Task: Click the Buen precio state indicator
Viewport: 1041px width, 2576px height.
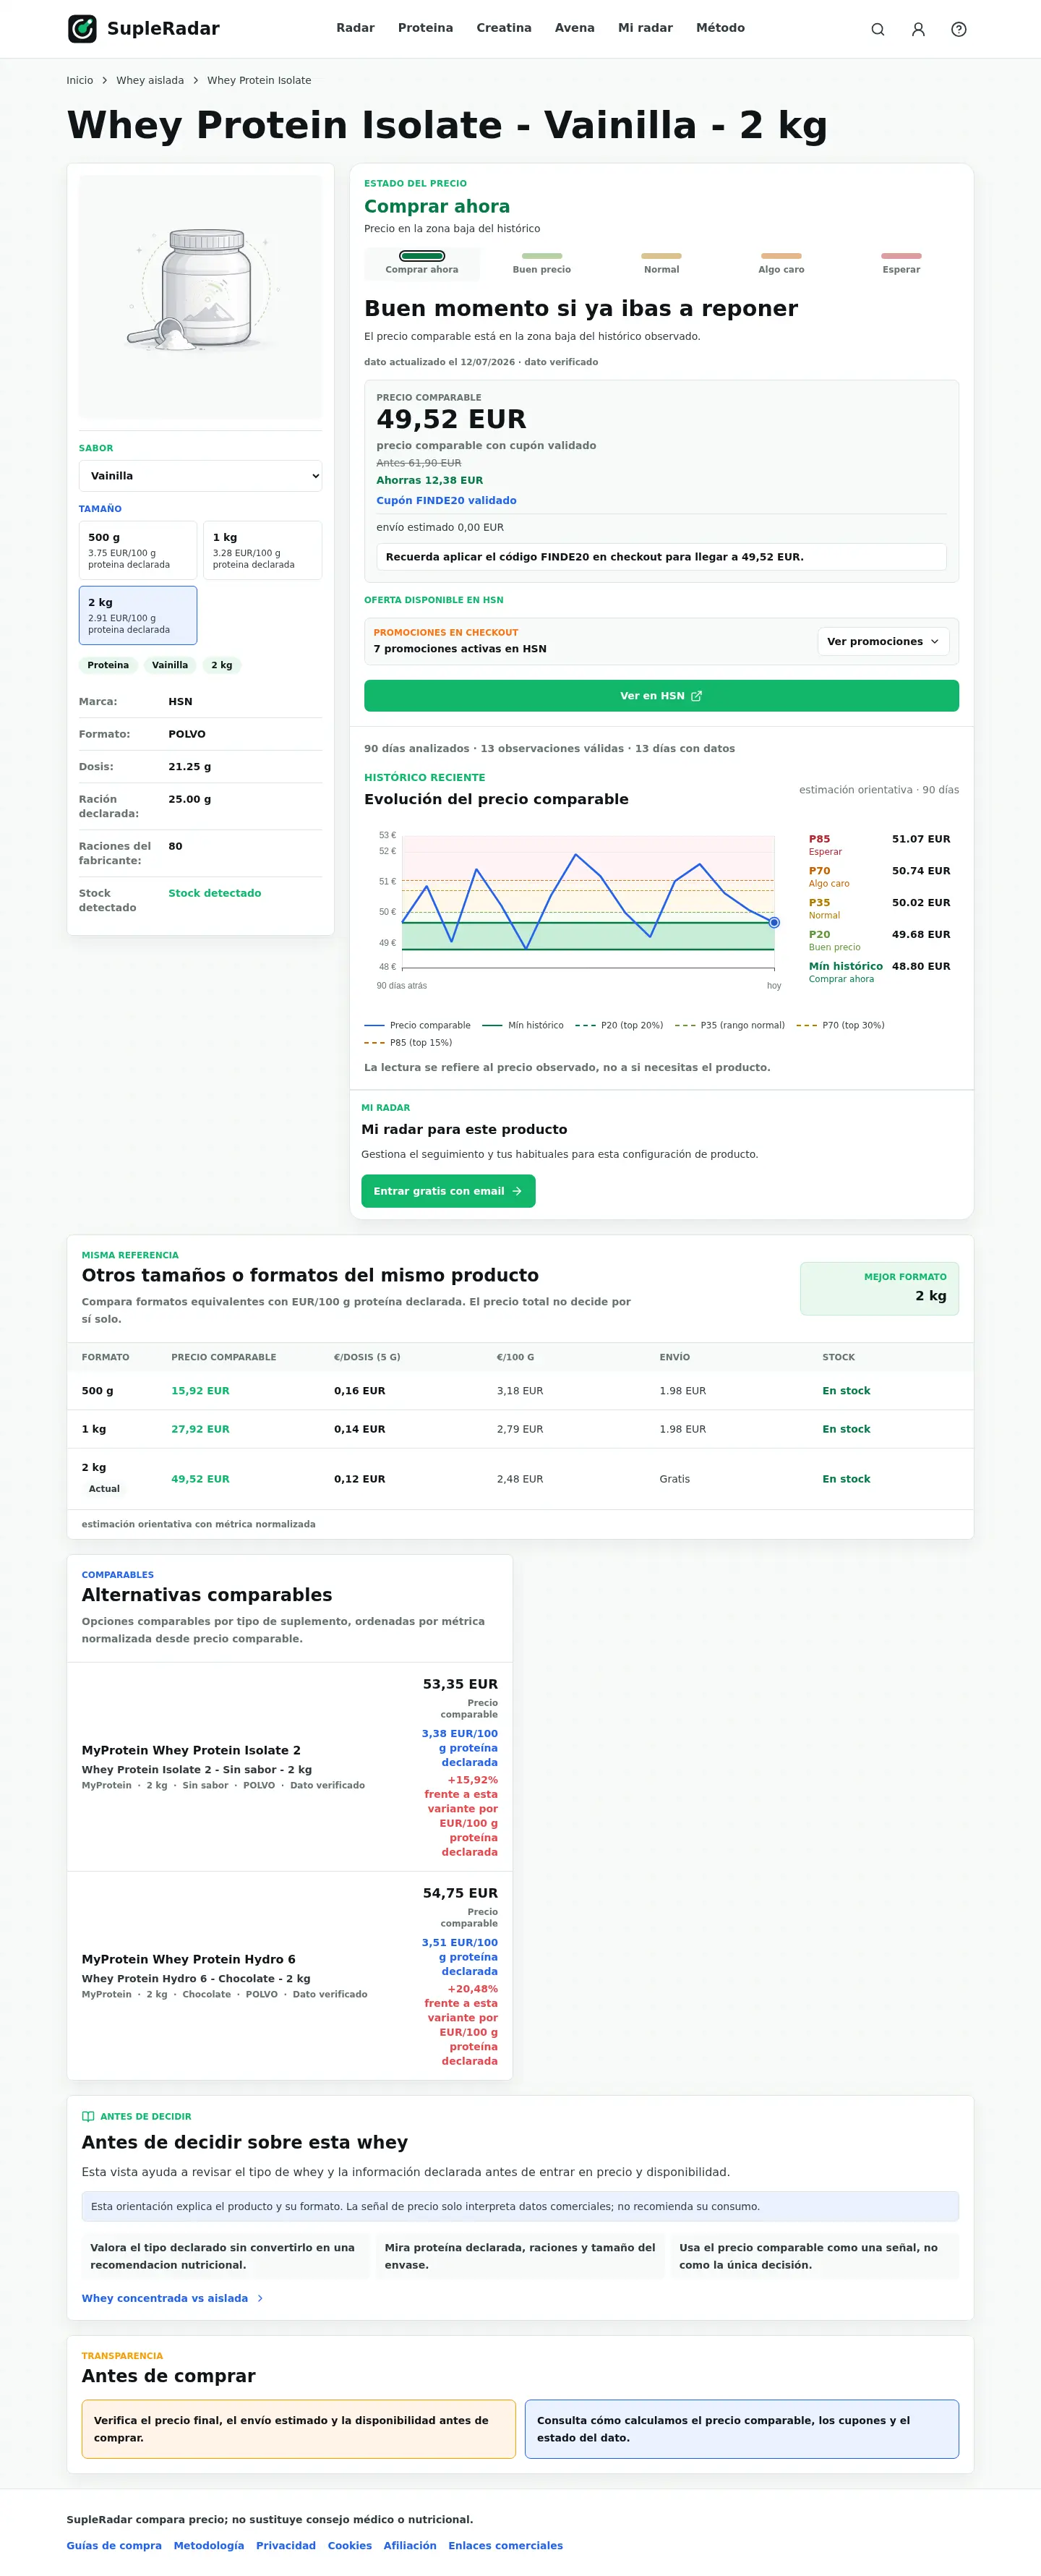Action: pos(542,263)
